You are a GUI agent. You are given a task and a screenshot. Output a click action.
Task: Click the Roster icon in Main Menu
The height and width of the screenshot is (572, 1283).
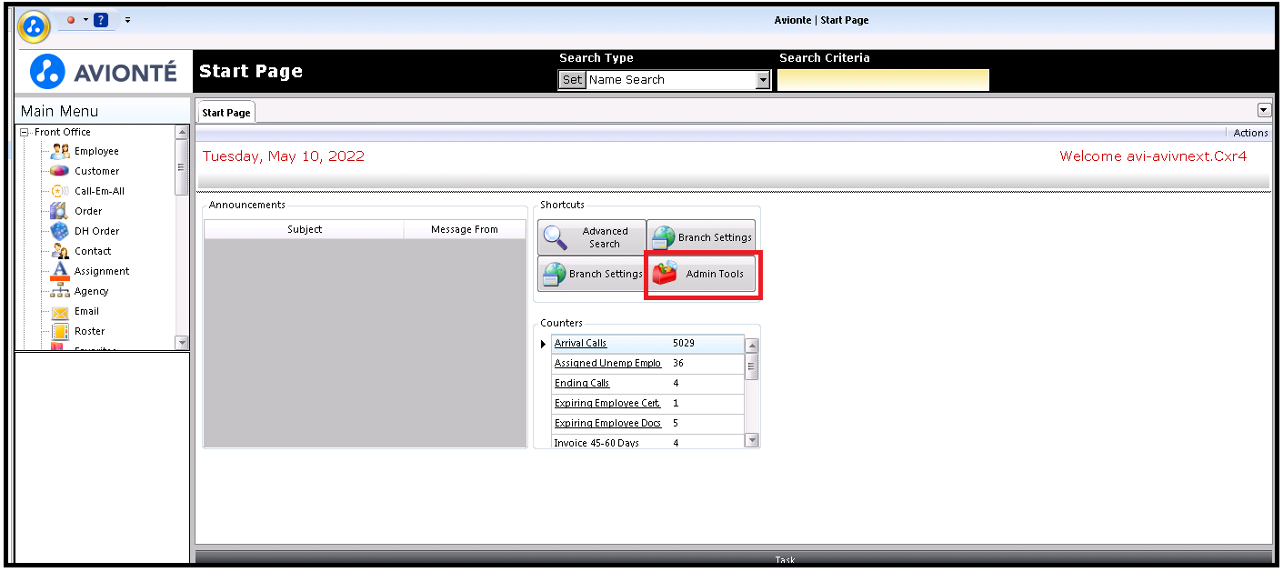(x=60, y=331)
